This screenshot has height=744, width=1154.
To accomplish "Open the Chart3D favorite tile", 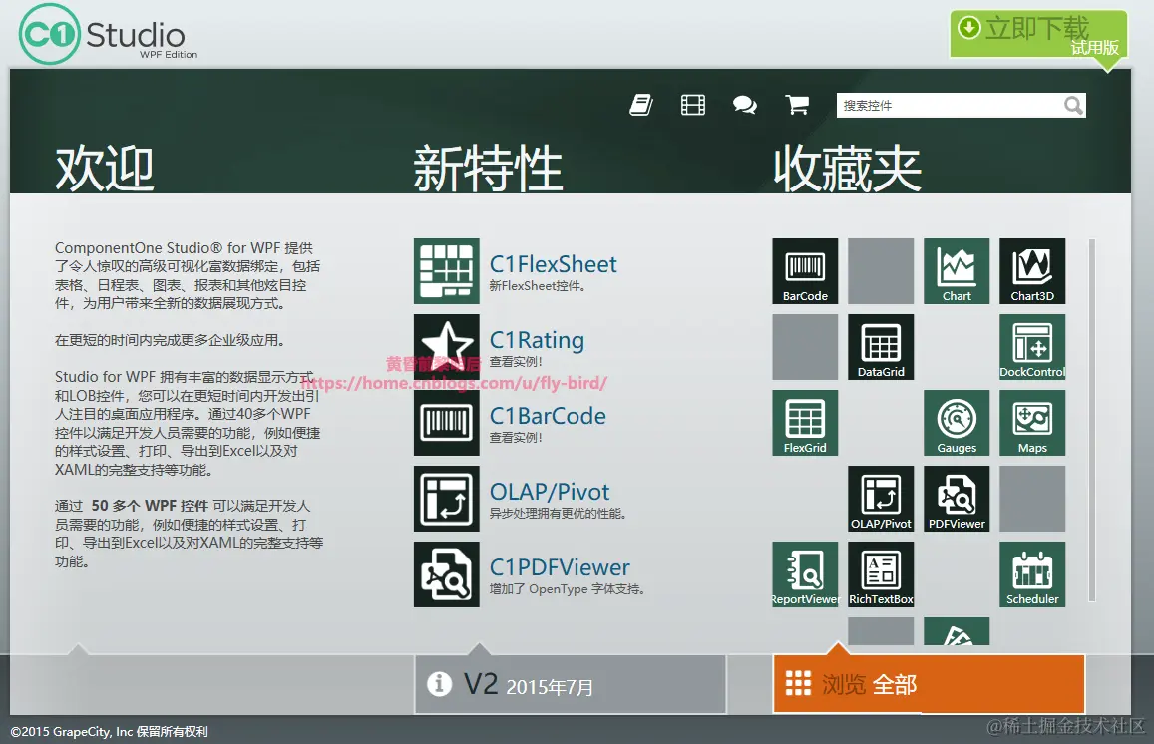I will (1032, 271).
